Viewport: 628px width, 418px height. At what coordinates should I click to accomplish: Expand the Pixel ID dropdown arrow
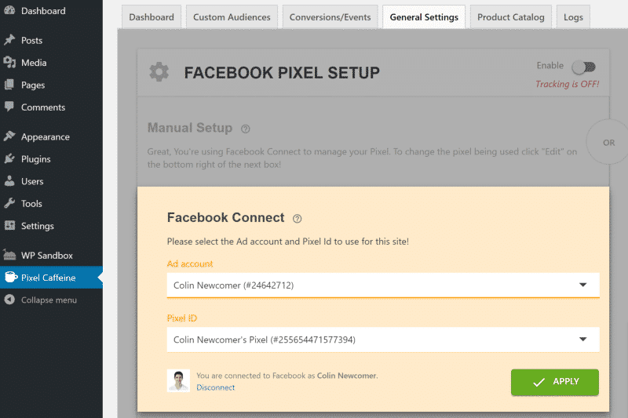[x=583, y=340]
